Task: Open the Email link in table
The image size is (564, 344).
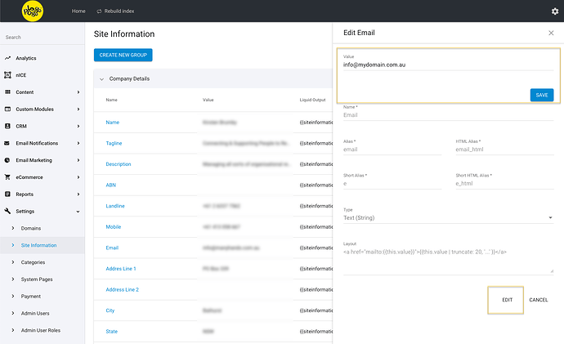Action: pyautogui.click(x=112, y=248)
